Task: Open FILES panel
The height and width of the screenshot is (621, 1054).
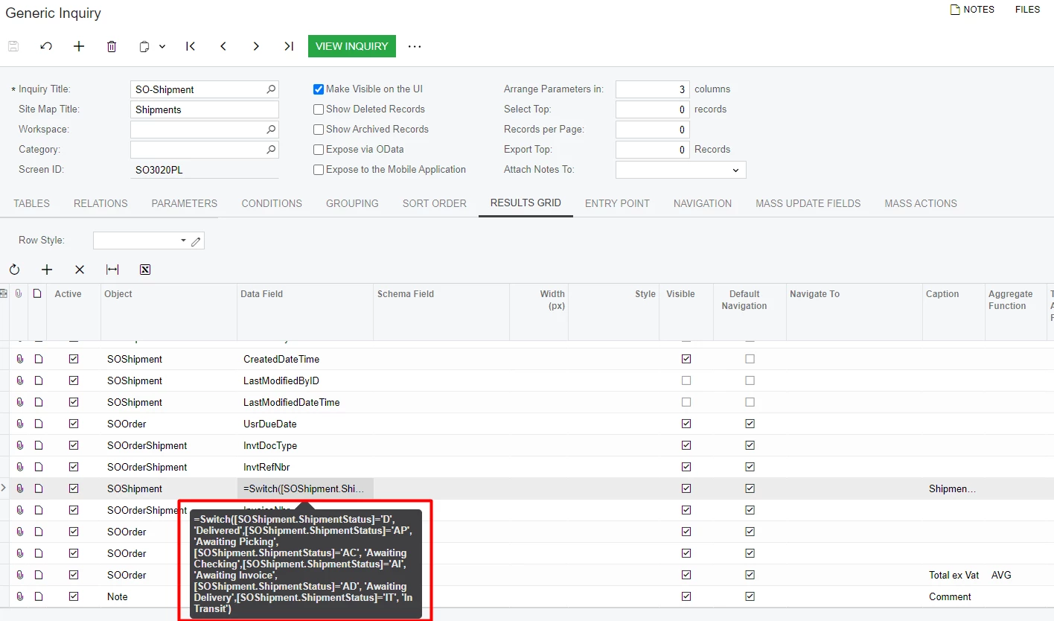Action: point(1027,10)
